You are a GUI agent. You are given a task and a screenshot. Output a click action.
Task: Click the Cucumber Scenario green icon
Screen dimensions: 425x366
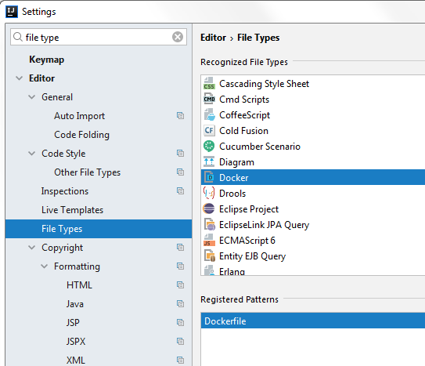(209, 146)
